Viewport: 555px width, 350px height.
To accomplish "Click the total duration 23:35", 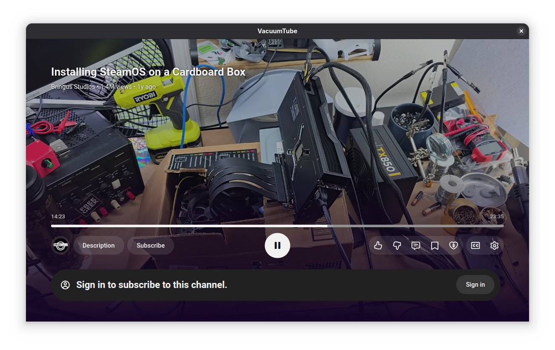I will click(497, 217).
